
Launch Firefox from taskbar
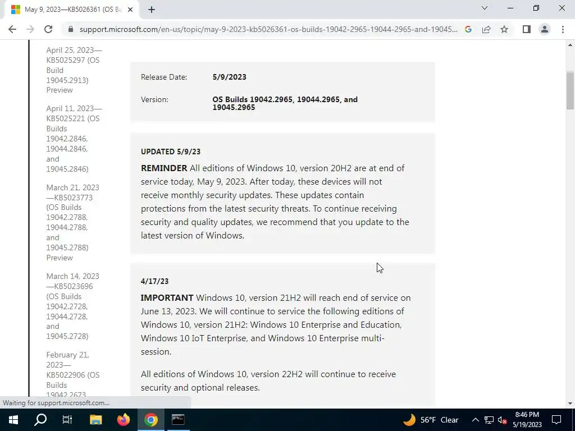pos(123,420)
